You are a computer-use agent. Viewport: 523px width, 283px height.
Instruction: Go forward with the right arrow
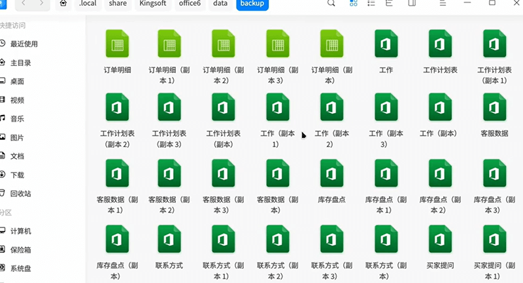click(x=41, y=3)
